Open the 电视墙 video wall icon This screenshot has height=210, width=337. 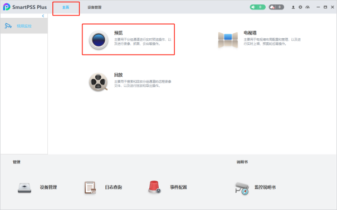(x=228, y=40)
